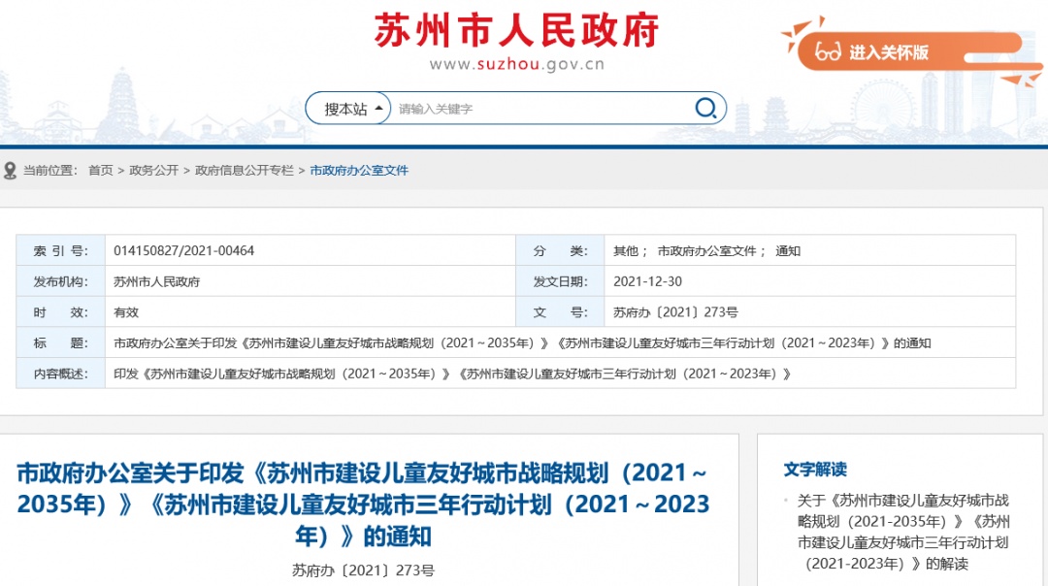1048x586 pixels.
Task: Enter the 进入关怀版 accessibility mode
Action: click(888, 52)
